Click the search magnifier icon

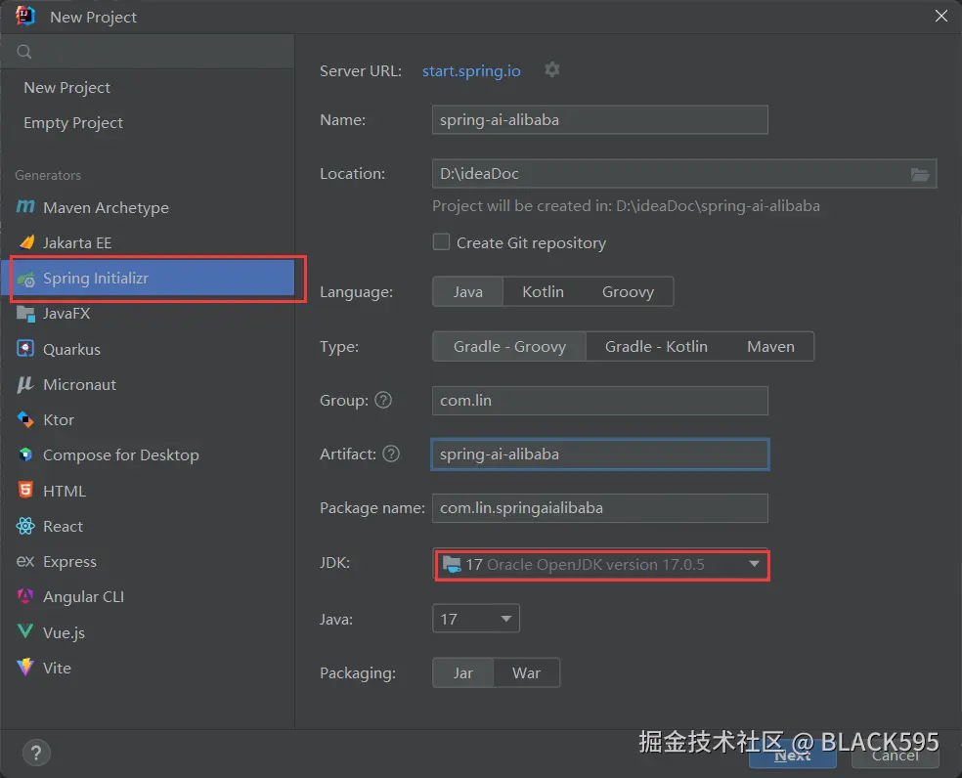click(x=23, y=52)
